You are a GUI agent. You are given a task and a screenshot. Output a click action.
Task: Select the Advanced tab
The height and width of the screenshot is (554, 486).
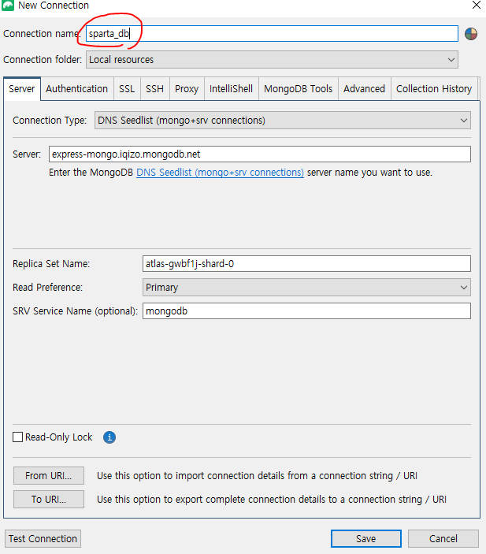pyautogui.click(x=364, y=89)
